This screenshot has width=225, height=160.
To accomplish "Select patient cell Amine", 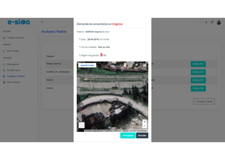I will (x=50, y=88).
